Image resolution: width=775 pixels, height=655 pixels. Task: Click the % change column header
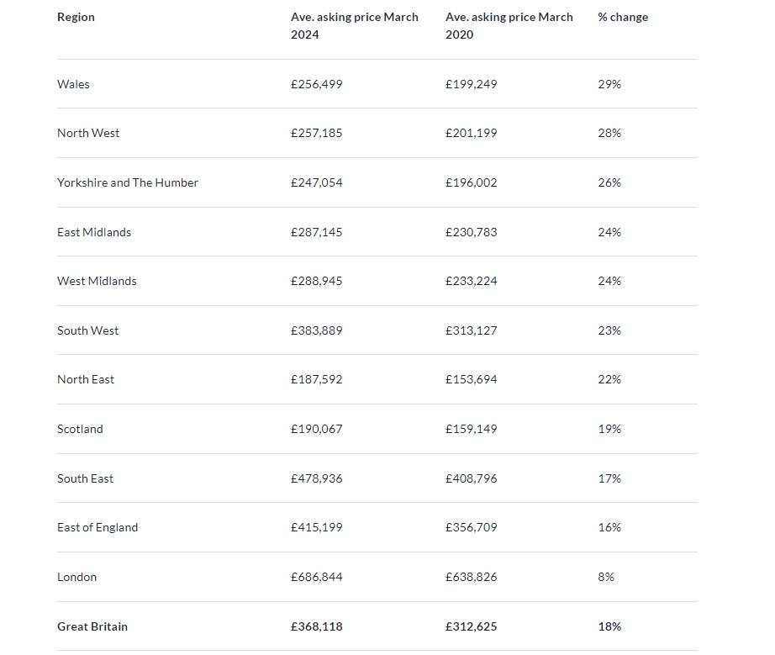click(x=623, y=17)
